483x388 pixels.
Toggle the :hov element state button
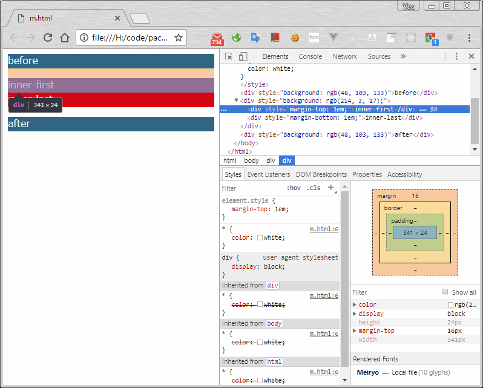coord(294,188)
